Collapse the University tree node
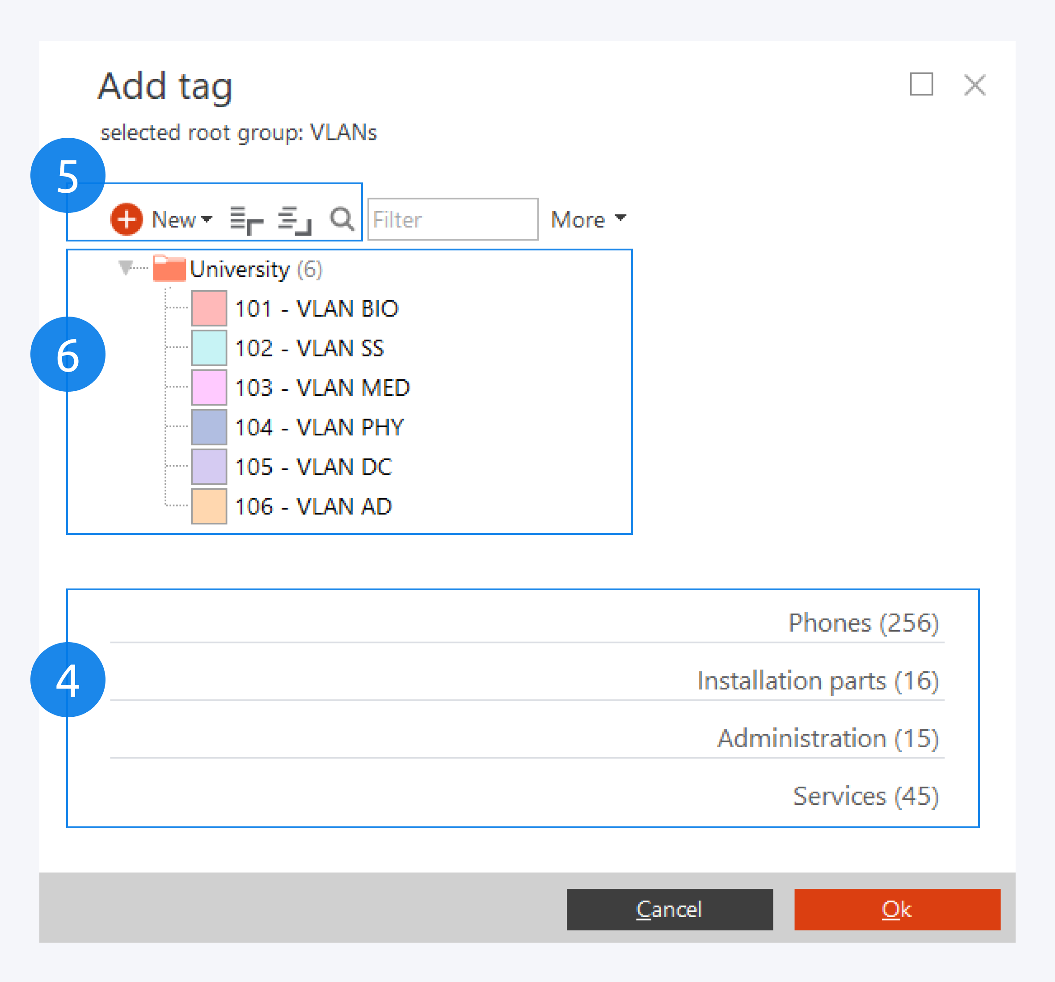Screen dimensions: 1055x982 (125, 267)
